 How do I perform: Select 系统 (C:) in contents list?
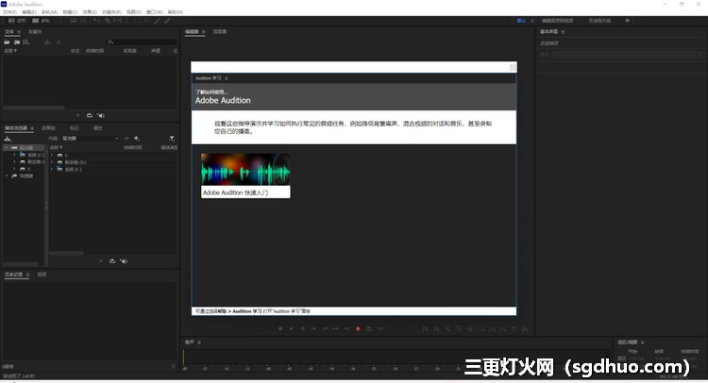(73, 169)
